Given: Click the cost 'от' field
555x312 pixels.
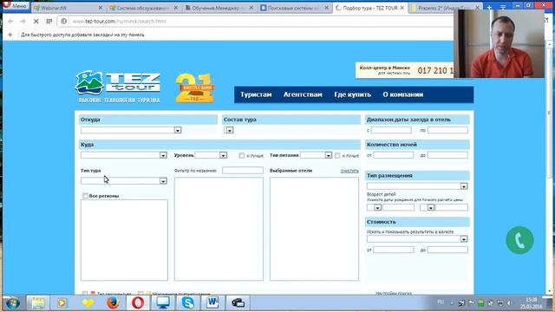Looking at the screenshot, I should (393, 250).
